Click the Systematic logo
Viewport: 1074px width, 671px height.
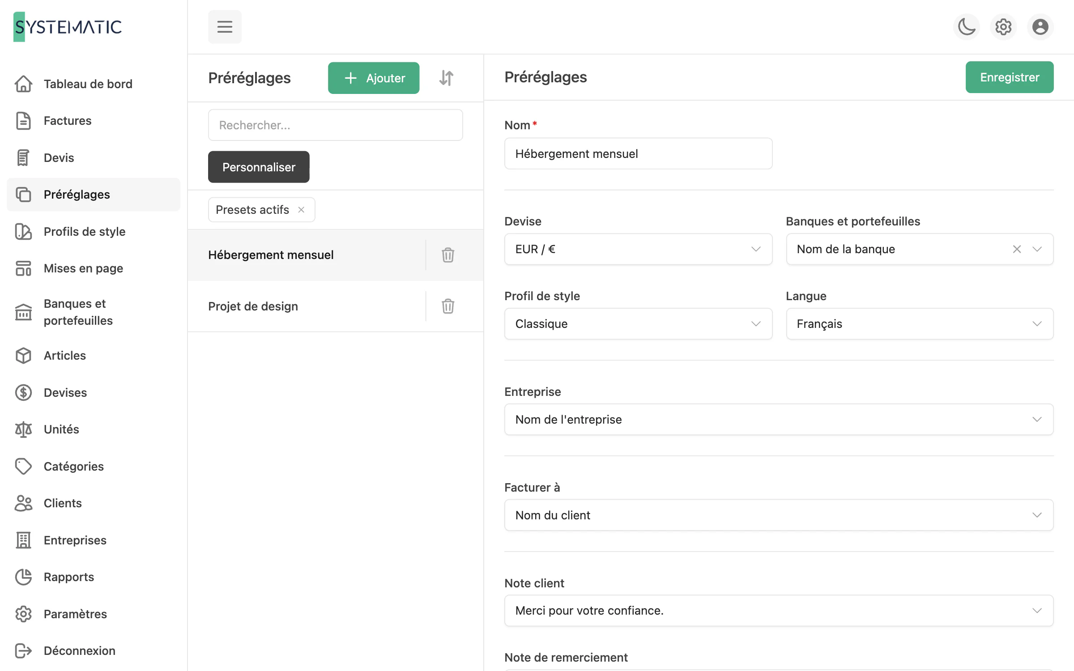point(68,27)
